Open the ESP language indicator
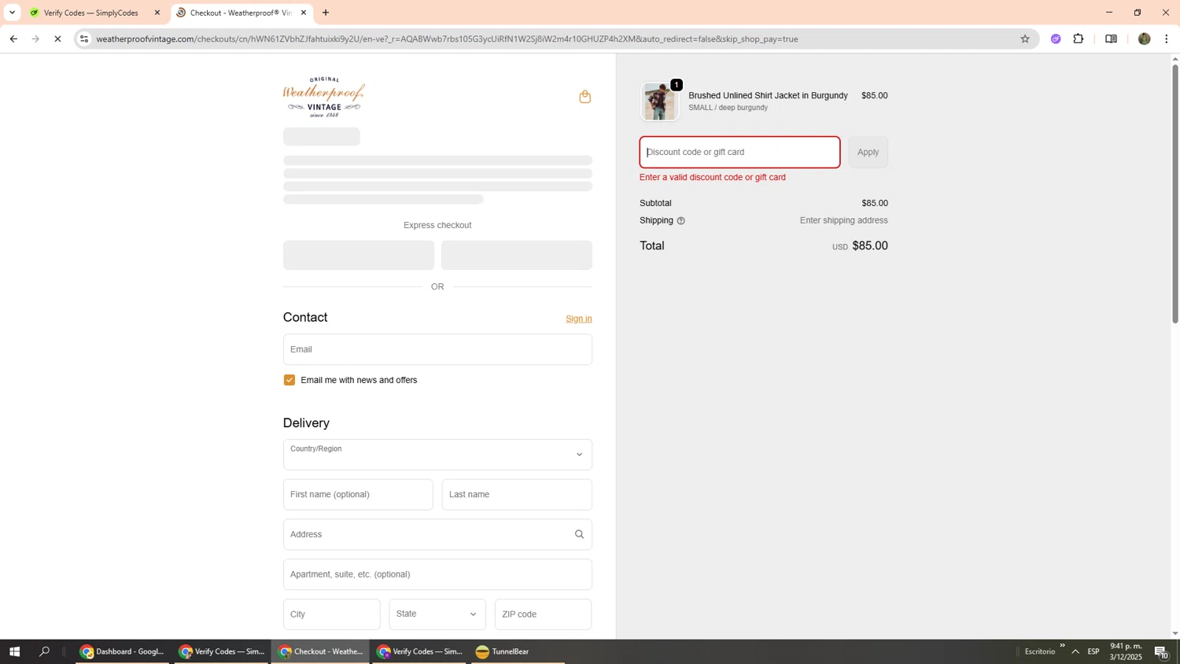1180x664 pixels. click(x=1093, y=651)
